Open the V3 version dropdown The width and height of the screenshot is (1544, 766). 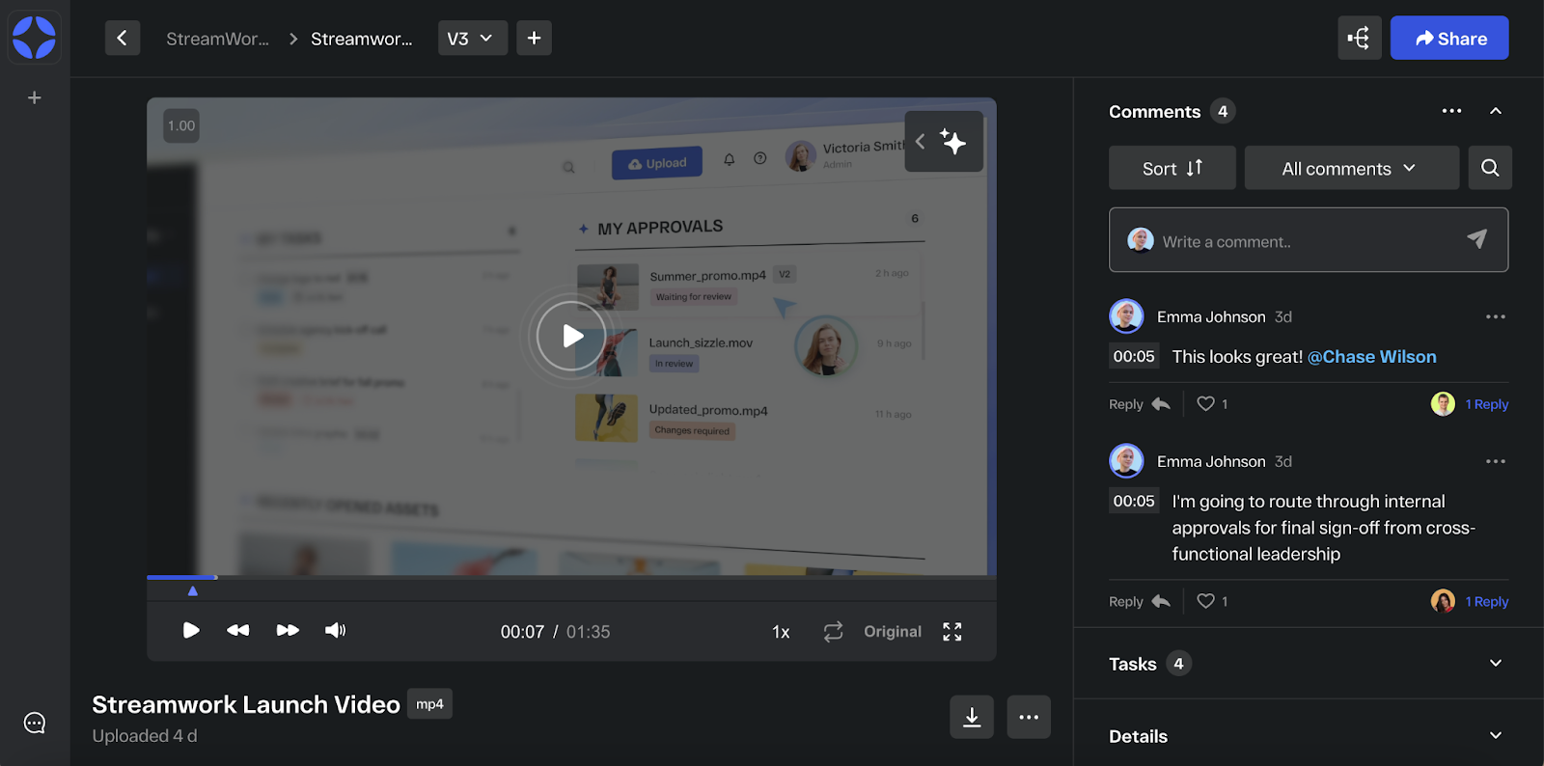coord(473,38)
